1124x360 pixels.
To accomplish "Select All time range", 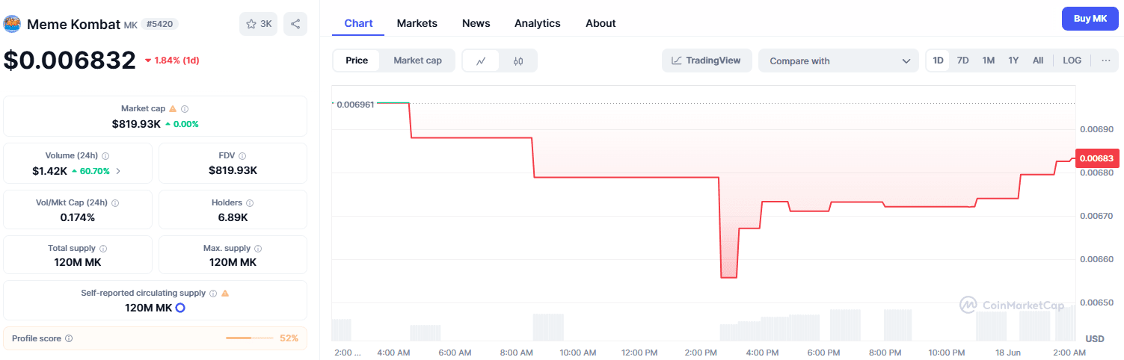I will [x=1038, y=60].
